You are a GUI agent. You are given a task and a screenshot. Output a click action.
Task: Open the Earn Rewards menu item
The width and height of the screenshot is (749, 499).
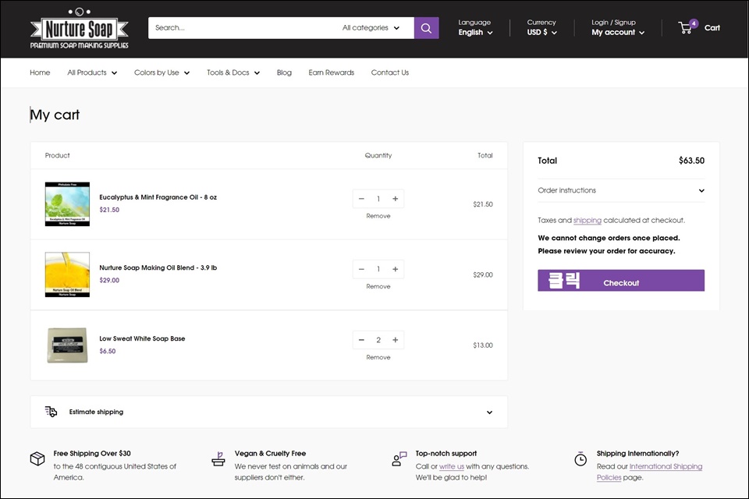(x=332, y=73)
